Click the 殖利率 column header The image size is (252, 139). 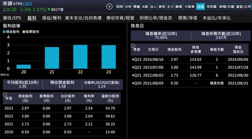pos(89,98)
